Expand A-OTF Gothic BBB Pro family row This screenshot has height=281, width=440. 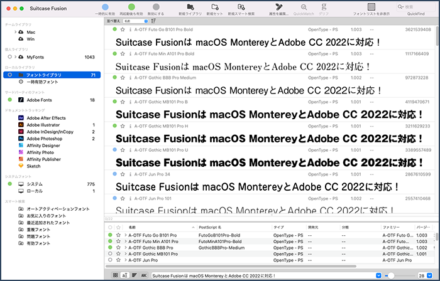pos(126,248)
